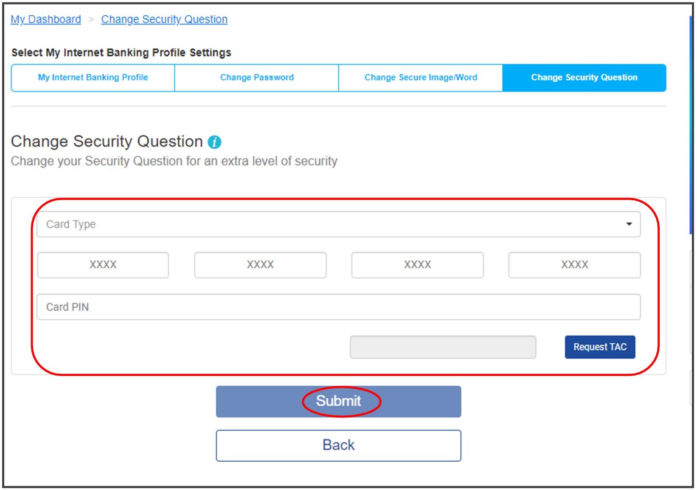Select the Change Secure Image/Word tab

[x=421, y=78]
